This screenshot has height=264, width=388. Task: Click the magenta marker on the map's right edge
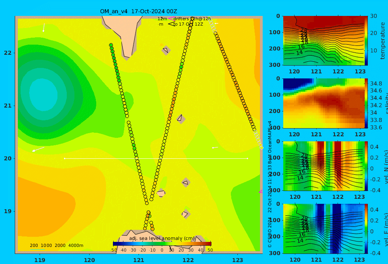pos(261,191)
